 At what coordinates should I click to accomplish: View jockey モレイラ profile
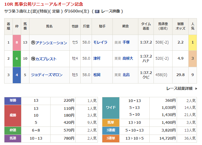[100, 42]
